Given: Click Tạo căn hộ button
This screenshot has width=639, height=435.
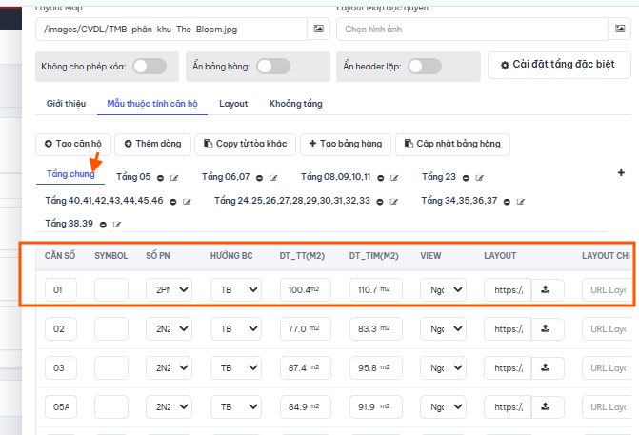Looking at the screenshot, I should point(73,144).
